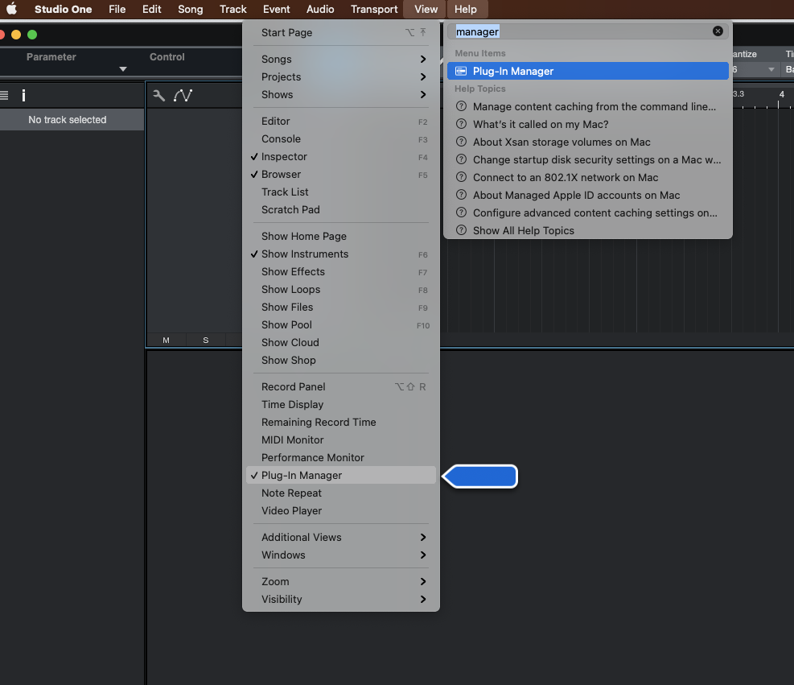Select Plug-In Manager search result

(588, 71)
